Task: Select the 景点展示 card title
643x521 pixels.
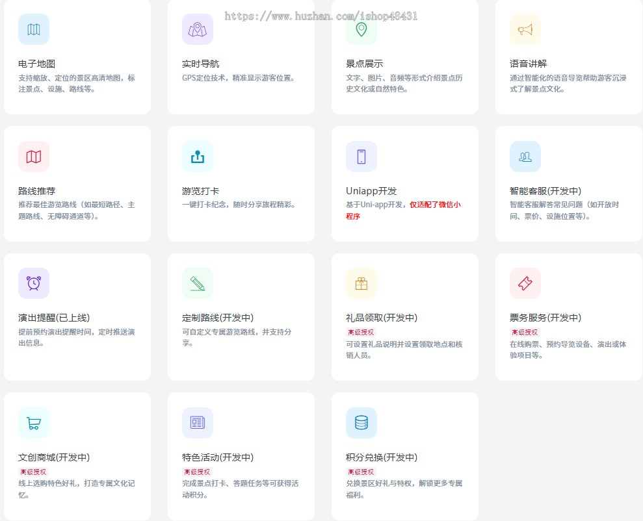Action: 365,64
